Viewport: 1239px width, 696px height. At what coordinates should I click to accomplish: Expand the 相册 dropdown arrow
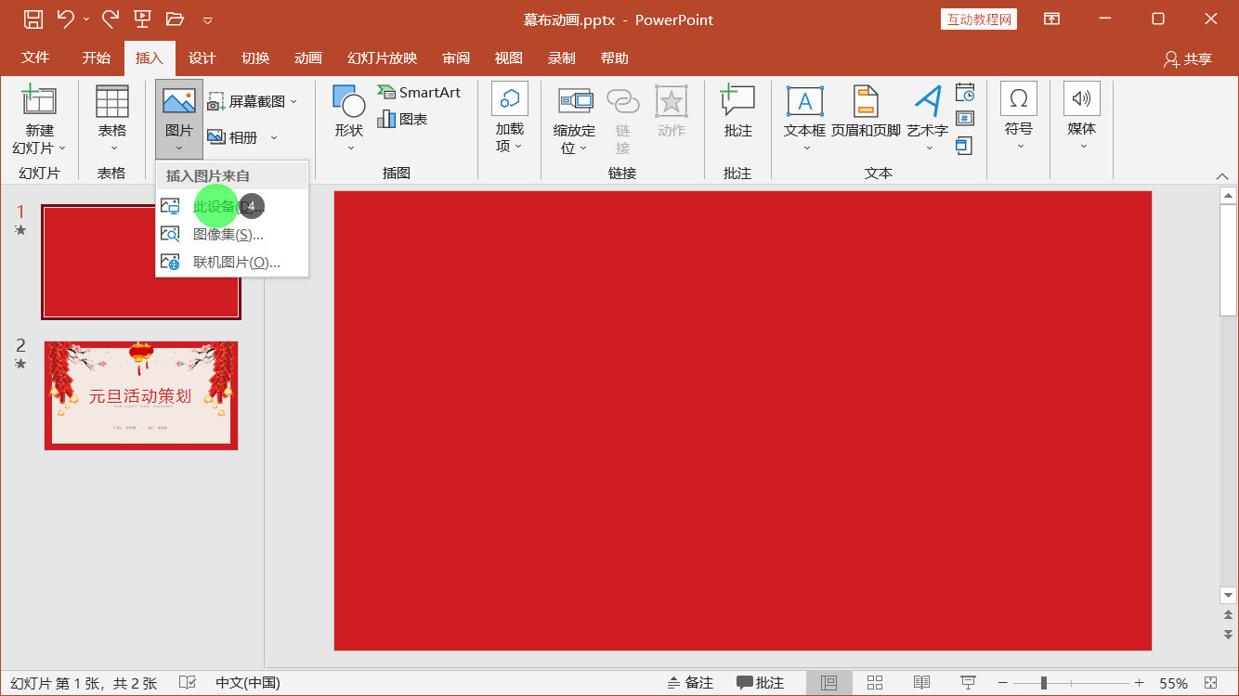click(x=274, y=137)
